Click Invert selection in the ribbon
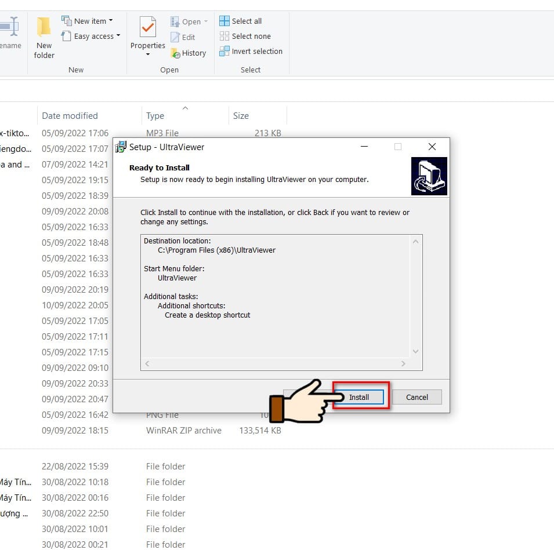Viewport: 554px width, 550px height. pos(251,51)
